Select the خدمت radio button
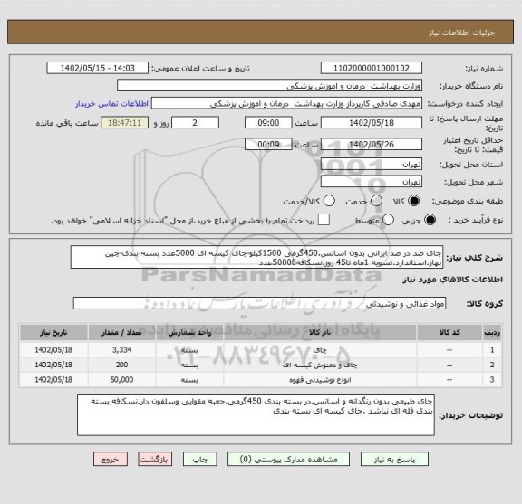This screenshot has height=504, width=522. (x=376, y=201)
